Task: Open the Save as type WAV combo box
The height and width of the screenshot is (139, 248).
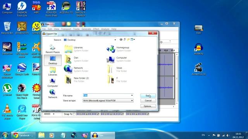Action: coord(108,100)
